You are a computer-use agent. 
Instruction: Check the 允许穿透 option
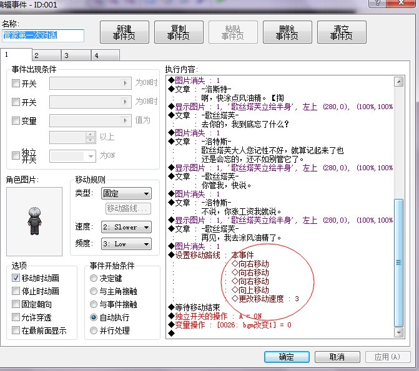coord(16,317)
